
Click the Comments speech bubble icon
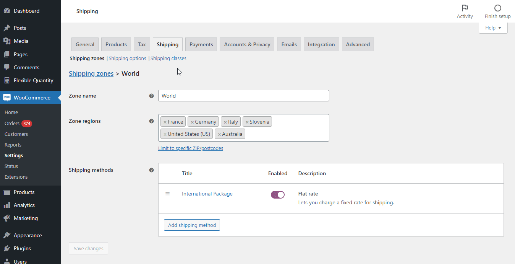(7, 67)
